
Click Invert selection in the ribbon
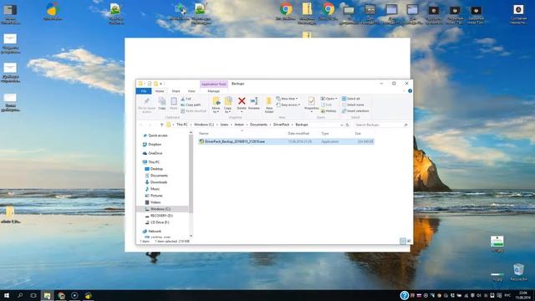(x=355, y=111)
